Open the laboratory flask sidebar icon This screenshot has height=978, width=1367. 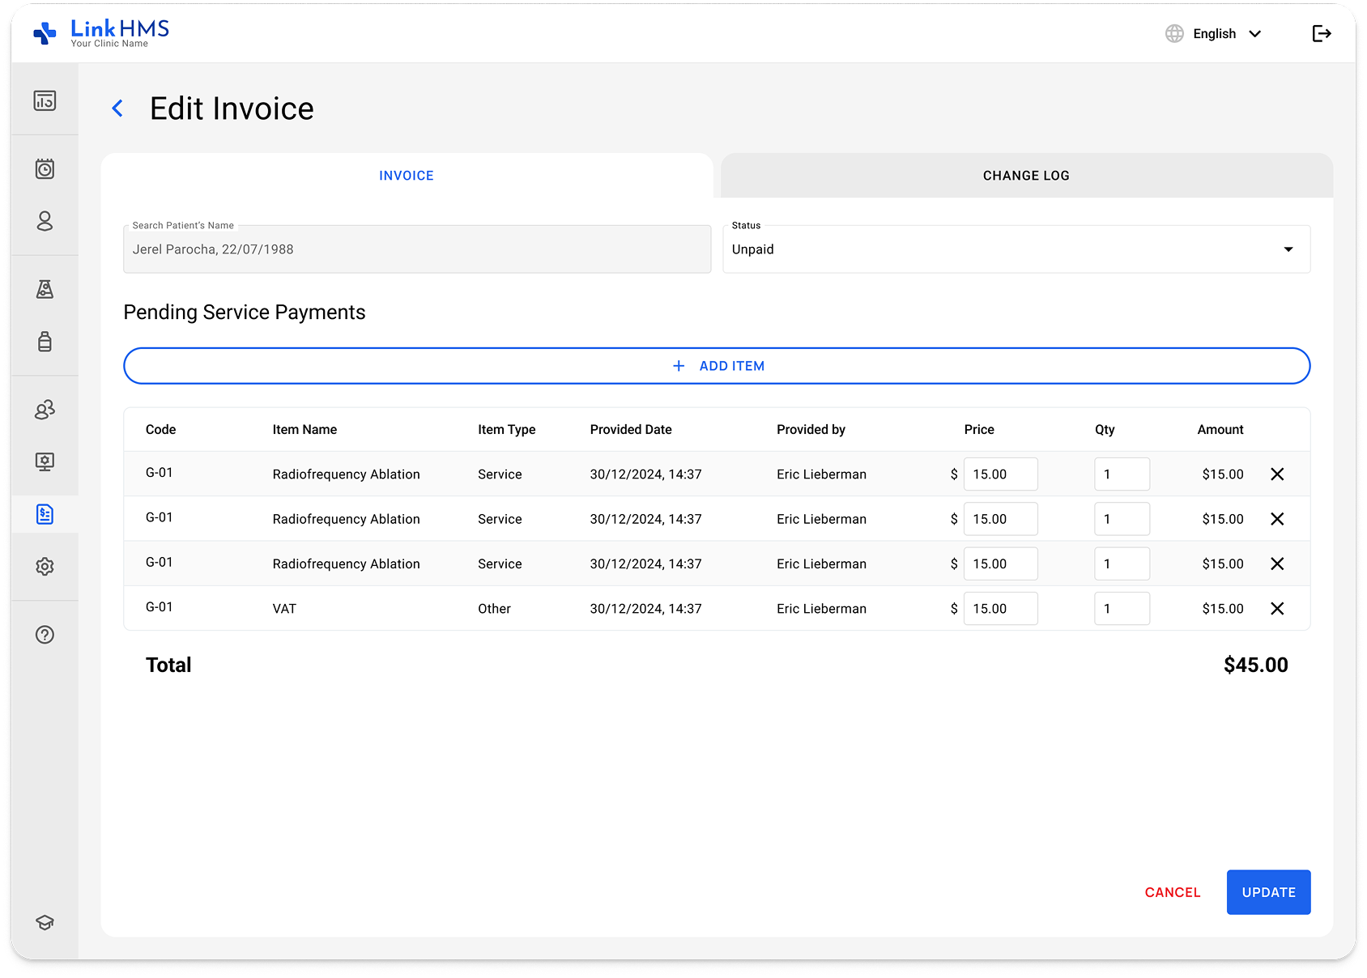point(45,289)
